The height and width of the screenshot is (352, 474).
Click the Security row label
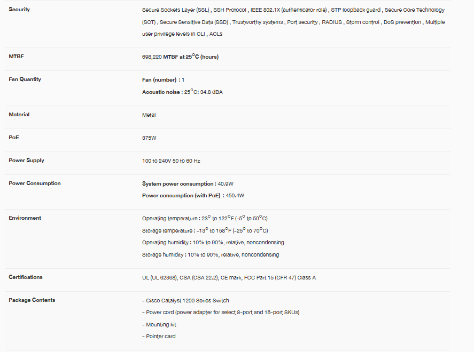[x=19, y=10]
